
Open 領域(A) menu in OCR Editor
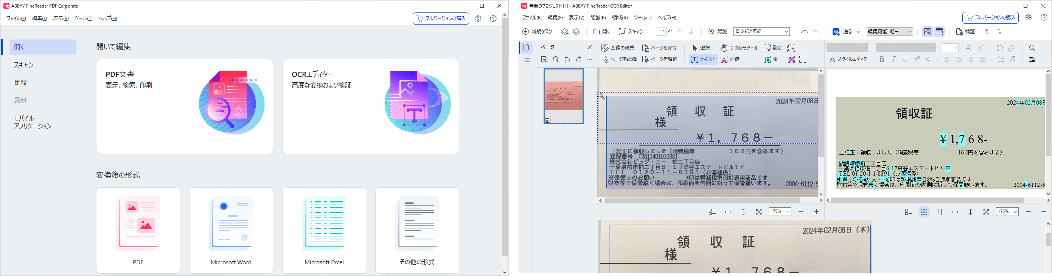(x=620, y=18)
